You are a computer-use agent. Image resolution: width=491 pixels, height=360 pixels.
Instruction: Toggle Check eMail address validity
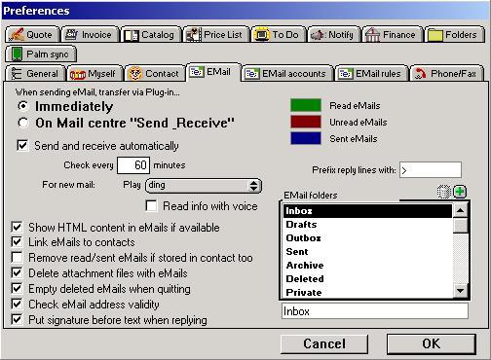pos(17,305)
